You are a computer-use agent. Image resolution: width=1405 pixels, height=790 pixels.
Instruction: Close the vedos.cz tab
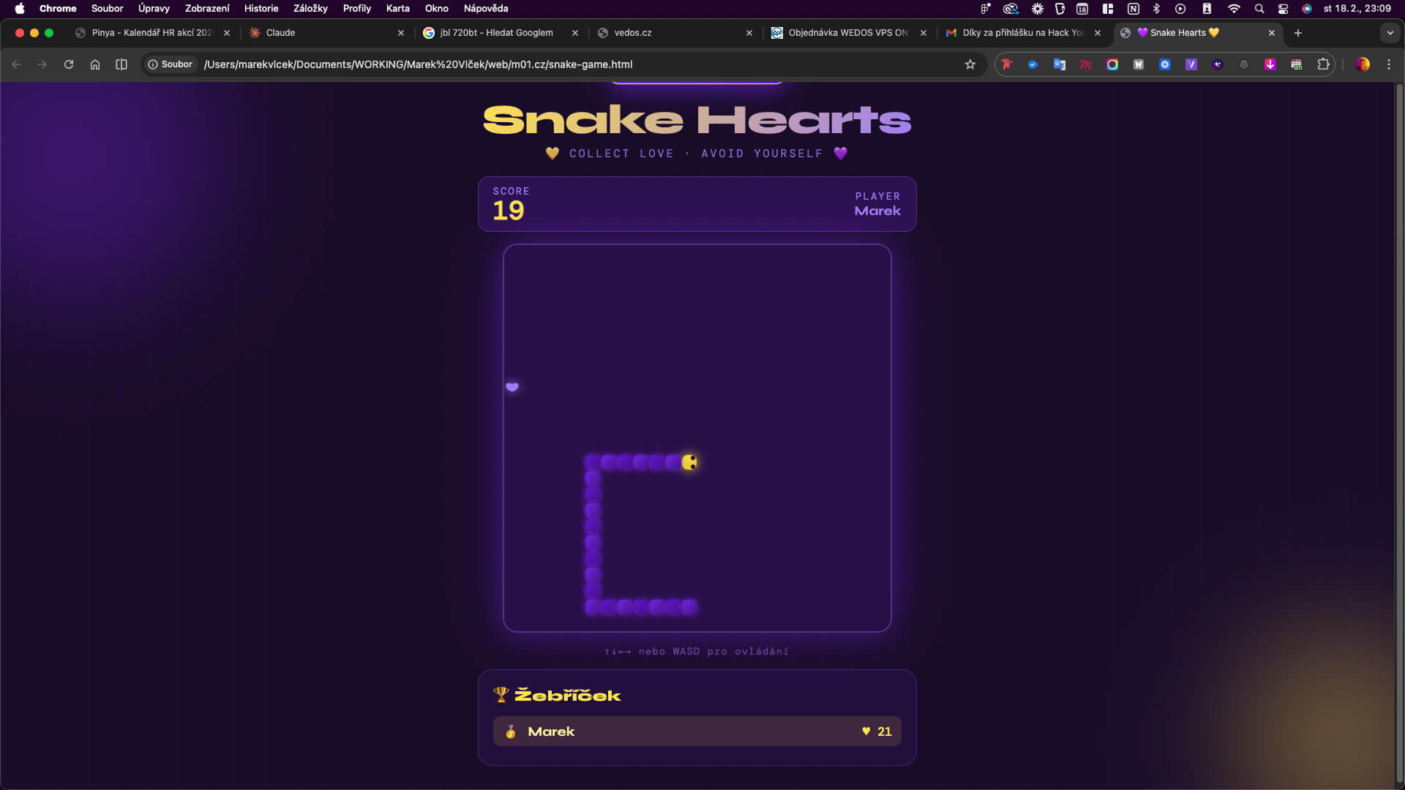[749, 33]
